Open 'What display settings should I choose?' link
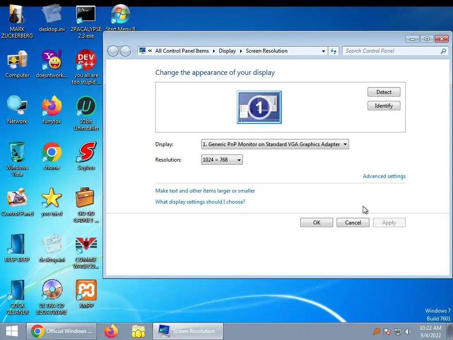 click(200, 202)
